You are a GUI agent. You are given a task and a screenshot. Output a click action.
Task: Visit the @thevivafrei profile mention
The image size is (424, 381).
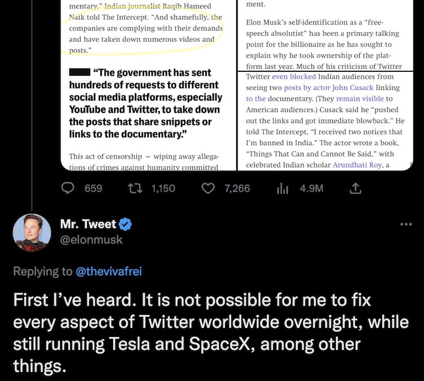click(x=109, y=272)
